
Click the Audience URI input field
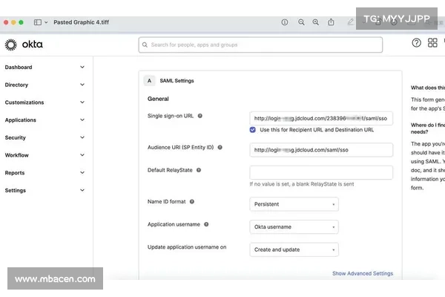pos(321,149)
